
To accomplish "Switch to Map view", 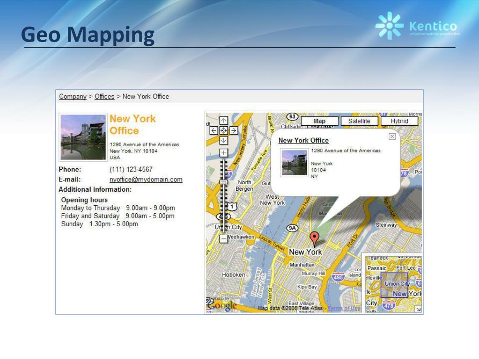I will pos(319,121).
